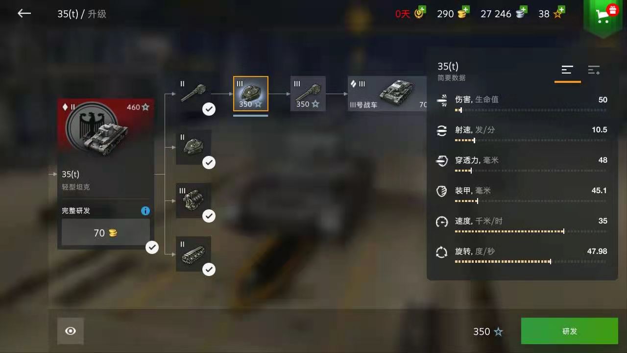This screenshot has height=353, width=627.
Task: Click the checkmark on the engine module
Action: click(x=209, y=216)
